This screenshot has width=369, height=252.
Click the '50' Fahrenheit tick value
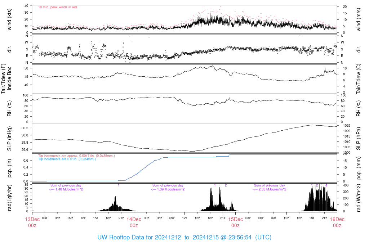tap(26, 68)
